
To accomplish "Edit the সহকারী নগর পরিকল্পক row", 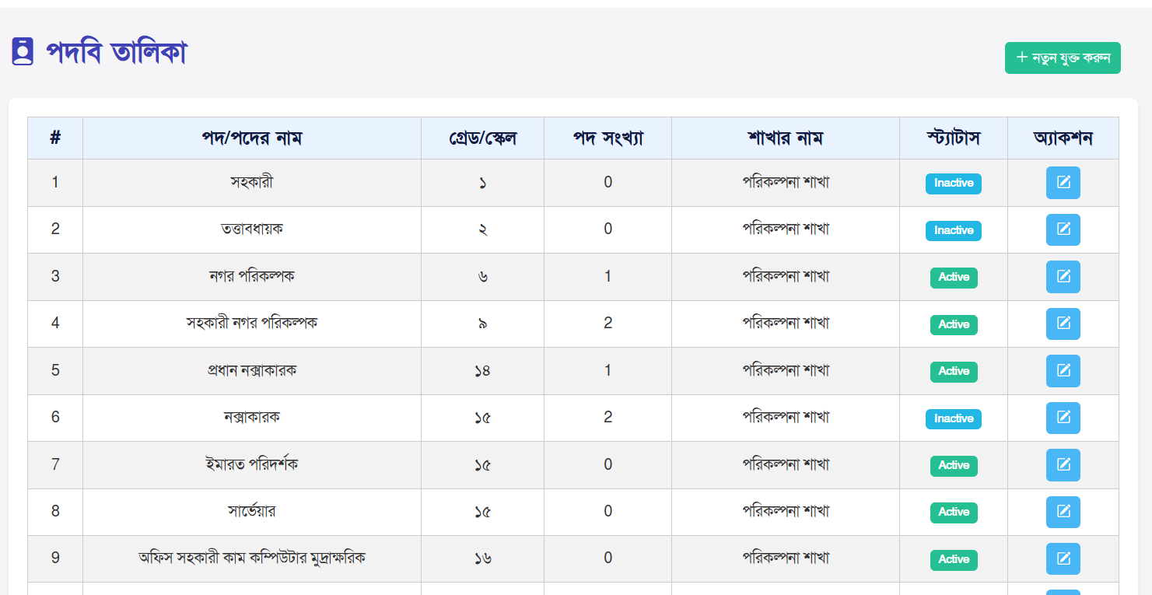I will coord(1063,324).
